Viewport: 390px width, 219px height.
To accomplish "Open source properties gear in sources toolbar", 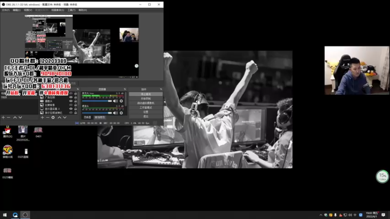I will pyautogui.click(x=53, y=117).
